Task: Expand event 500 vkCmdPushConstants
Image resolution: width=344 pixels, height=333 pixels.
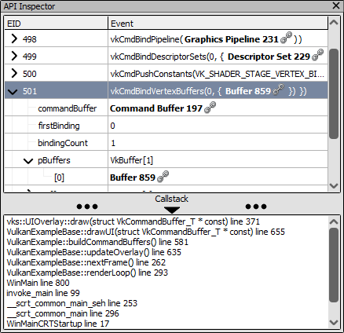Action: click(x=14, y=73)
